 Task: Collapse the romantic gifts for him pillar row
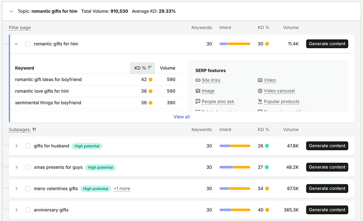coord(16,44)
